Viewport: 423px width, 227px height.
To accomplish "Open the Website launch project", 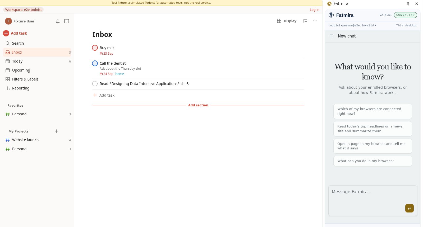I will (37, 140).
